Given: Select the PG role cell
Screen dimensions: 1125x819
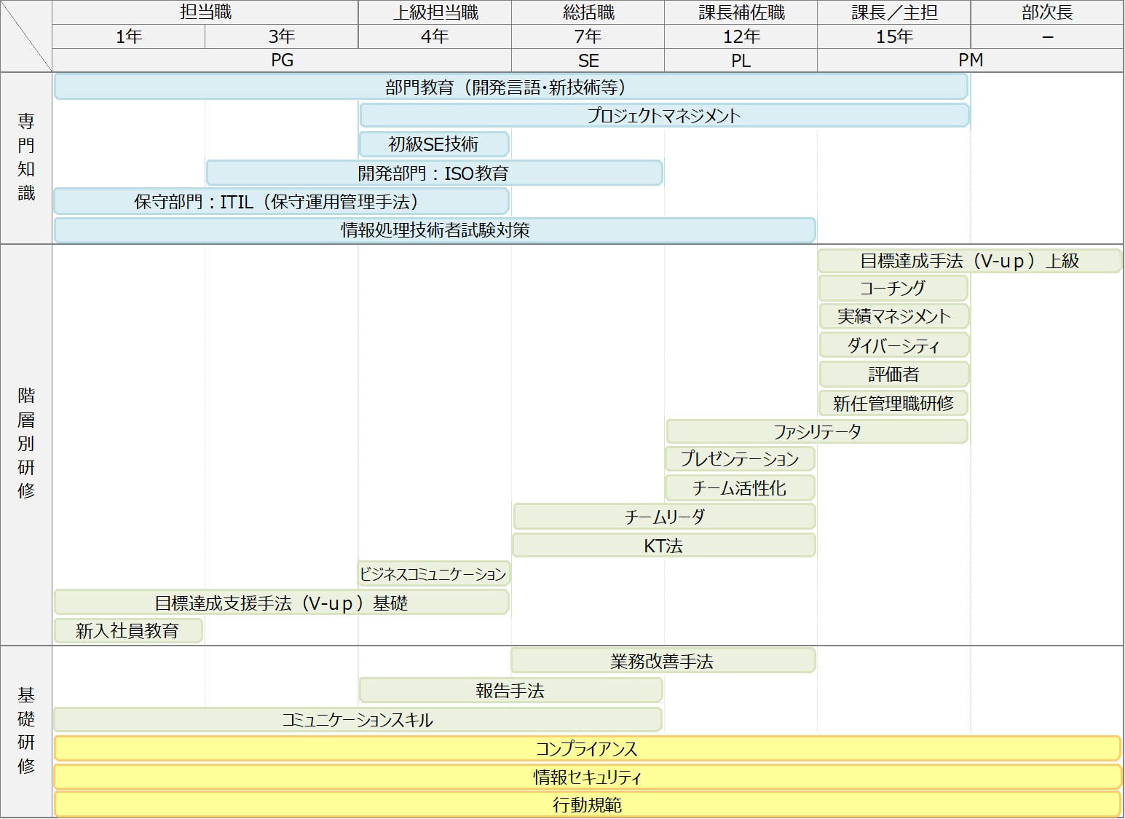Looking at the screenshot, I should [x=282, y=60].
